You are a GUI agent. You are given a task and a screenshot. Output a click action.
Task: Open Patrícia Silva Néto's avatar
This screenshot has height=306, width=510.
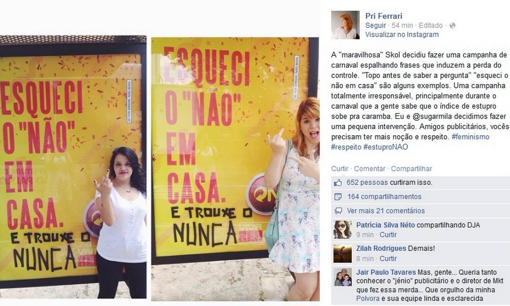[342, 229]
